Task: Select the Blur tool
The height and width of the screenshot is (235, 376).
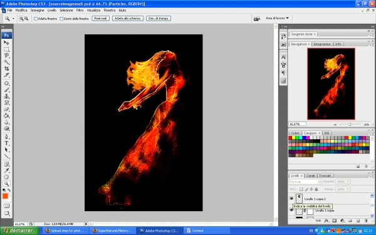Action: tap(6, 122)
